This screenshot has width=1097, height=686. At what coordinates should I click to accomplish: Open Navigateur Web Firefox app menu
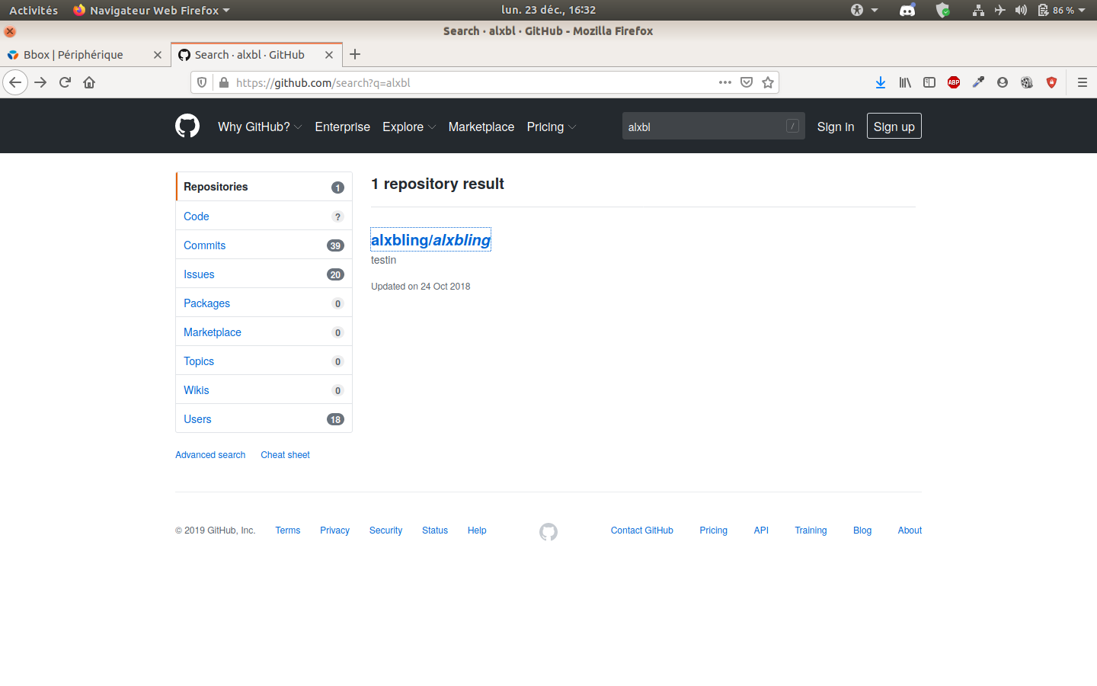point(151,10)
